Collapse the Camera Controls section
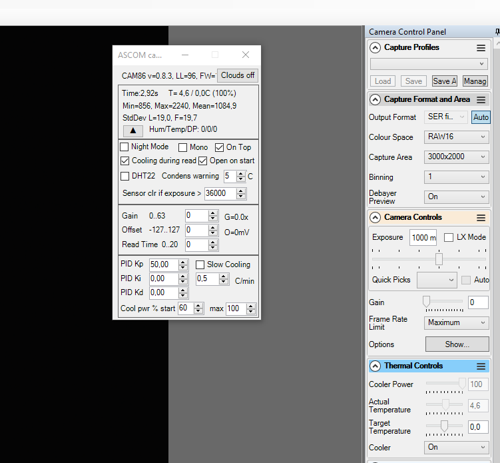Viewport: 500px width, 463px height. click(375, 218)
